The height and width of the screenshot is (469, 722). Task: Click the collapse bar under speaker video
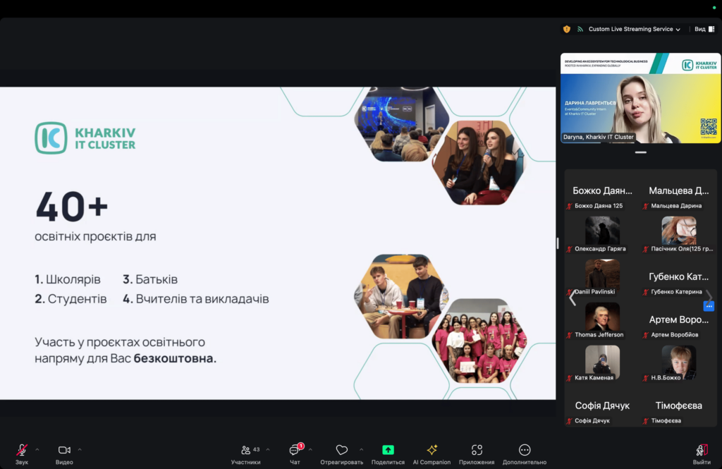640,152
